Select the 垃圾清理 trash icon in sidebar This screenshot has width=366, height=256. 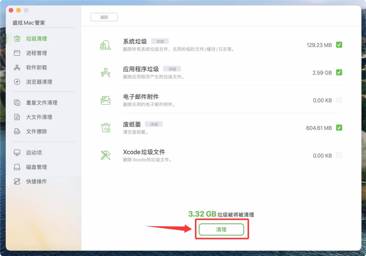pyautogui.click(x=17, y=38)
